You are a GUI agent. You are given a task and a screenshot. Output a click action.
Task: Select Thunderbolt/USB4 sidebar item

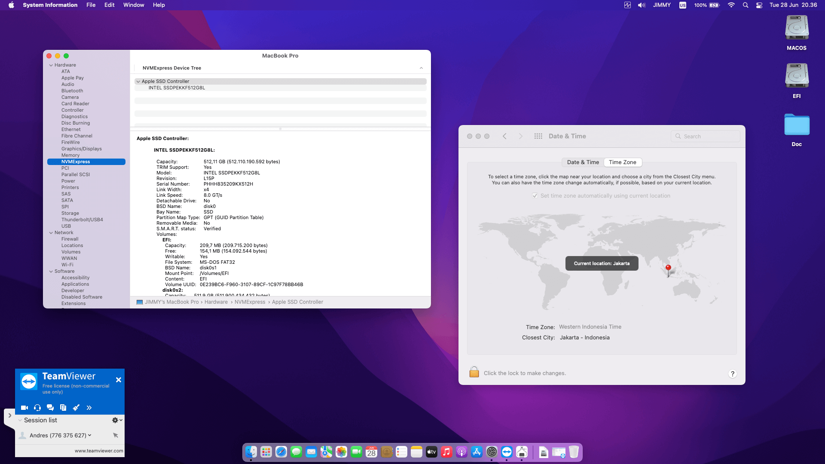point(82,220)
